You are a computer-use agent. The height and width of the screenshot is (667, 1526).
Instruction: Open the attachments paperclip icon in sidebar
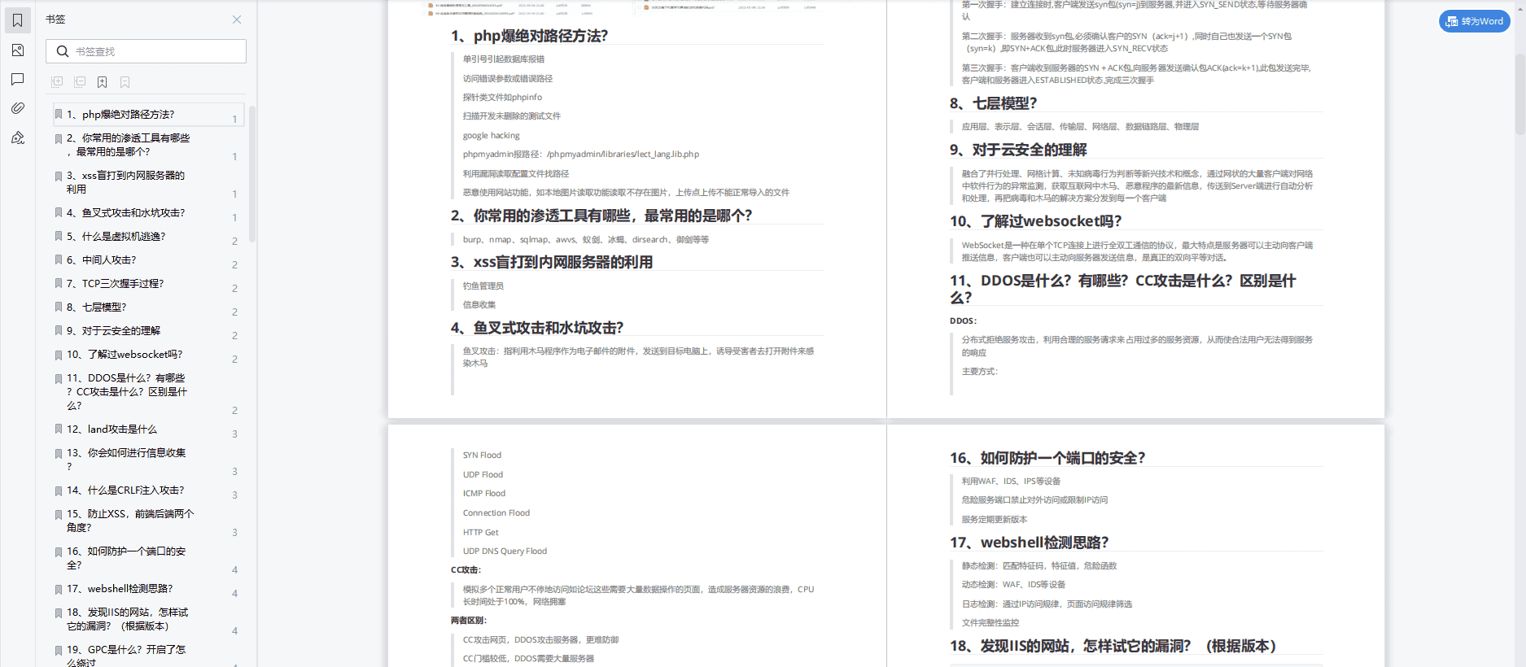click(17, 108)
